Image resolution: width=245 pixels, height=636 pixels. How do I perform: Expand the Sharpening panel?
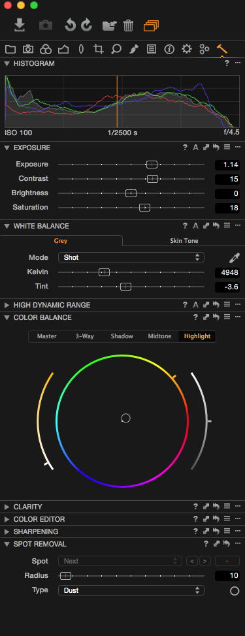pos(7,532)
